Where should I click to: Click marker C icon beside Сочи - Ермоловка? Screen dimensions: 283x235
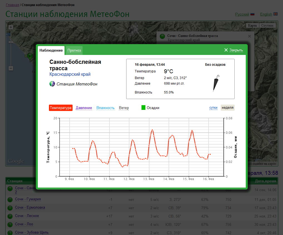(x=10, y=208)
